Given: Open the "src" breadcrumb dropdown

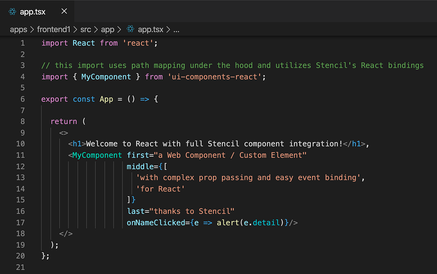Looking at the screenshot, I should pyautogui.click(x=86, y=29).
